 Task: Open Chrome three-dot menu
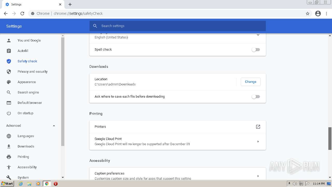click(327, 14)
